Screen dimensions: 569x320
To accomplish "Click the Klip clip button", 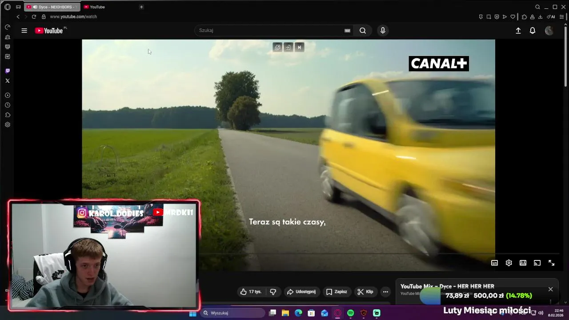I will (x=365, y=292).
